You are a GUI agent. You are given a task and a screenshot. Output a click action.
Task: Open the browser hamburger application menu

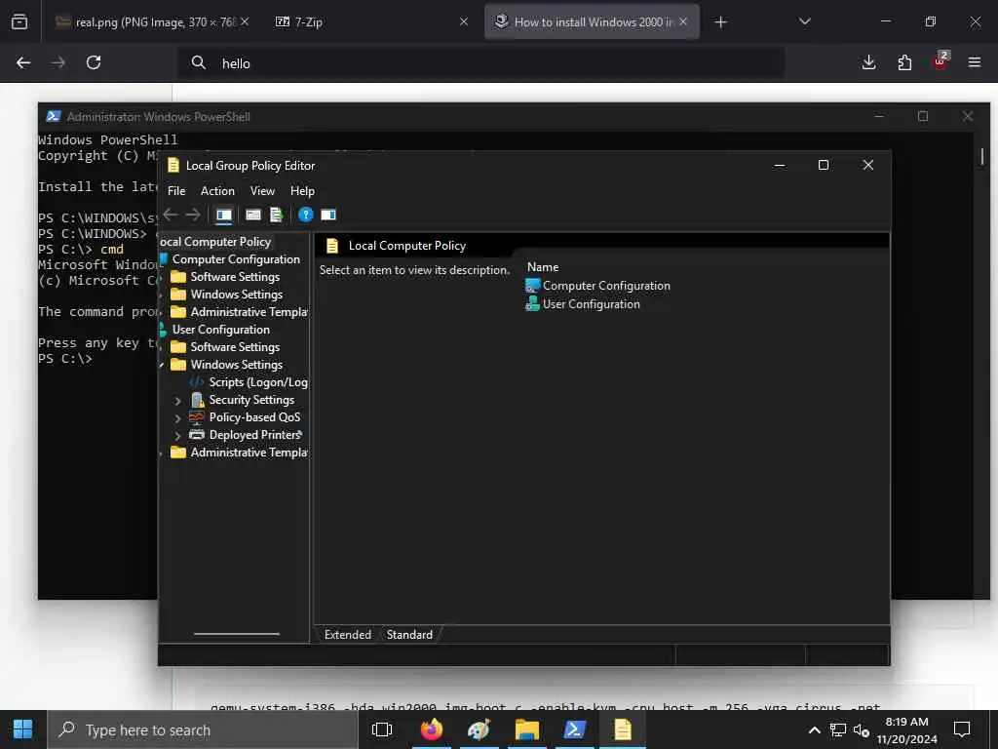click(x=975, y=62)
